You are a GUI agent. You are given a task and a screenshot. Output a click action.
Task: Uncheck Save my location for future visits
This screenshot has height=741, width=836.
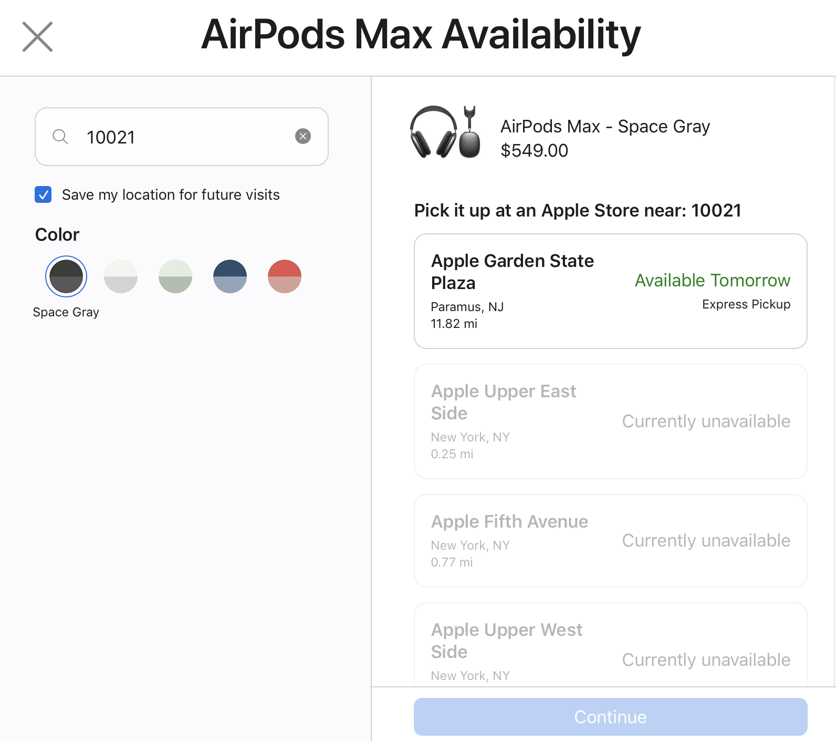[x=43, y=194]
